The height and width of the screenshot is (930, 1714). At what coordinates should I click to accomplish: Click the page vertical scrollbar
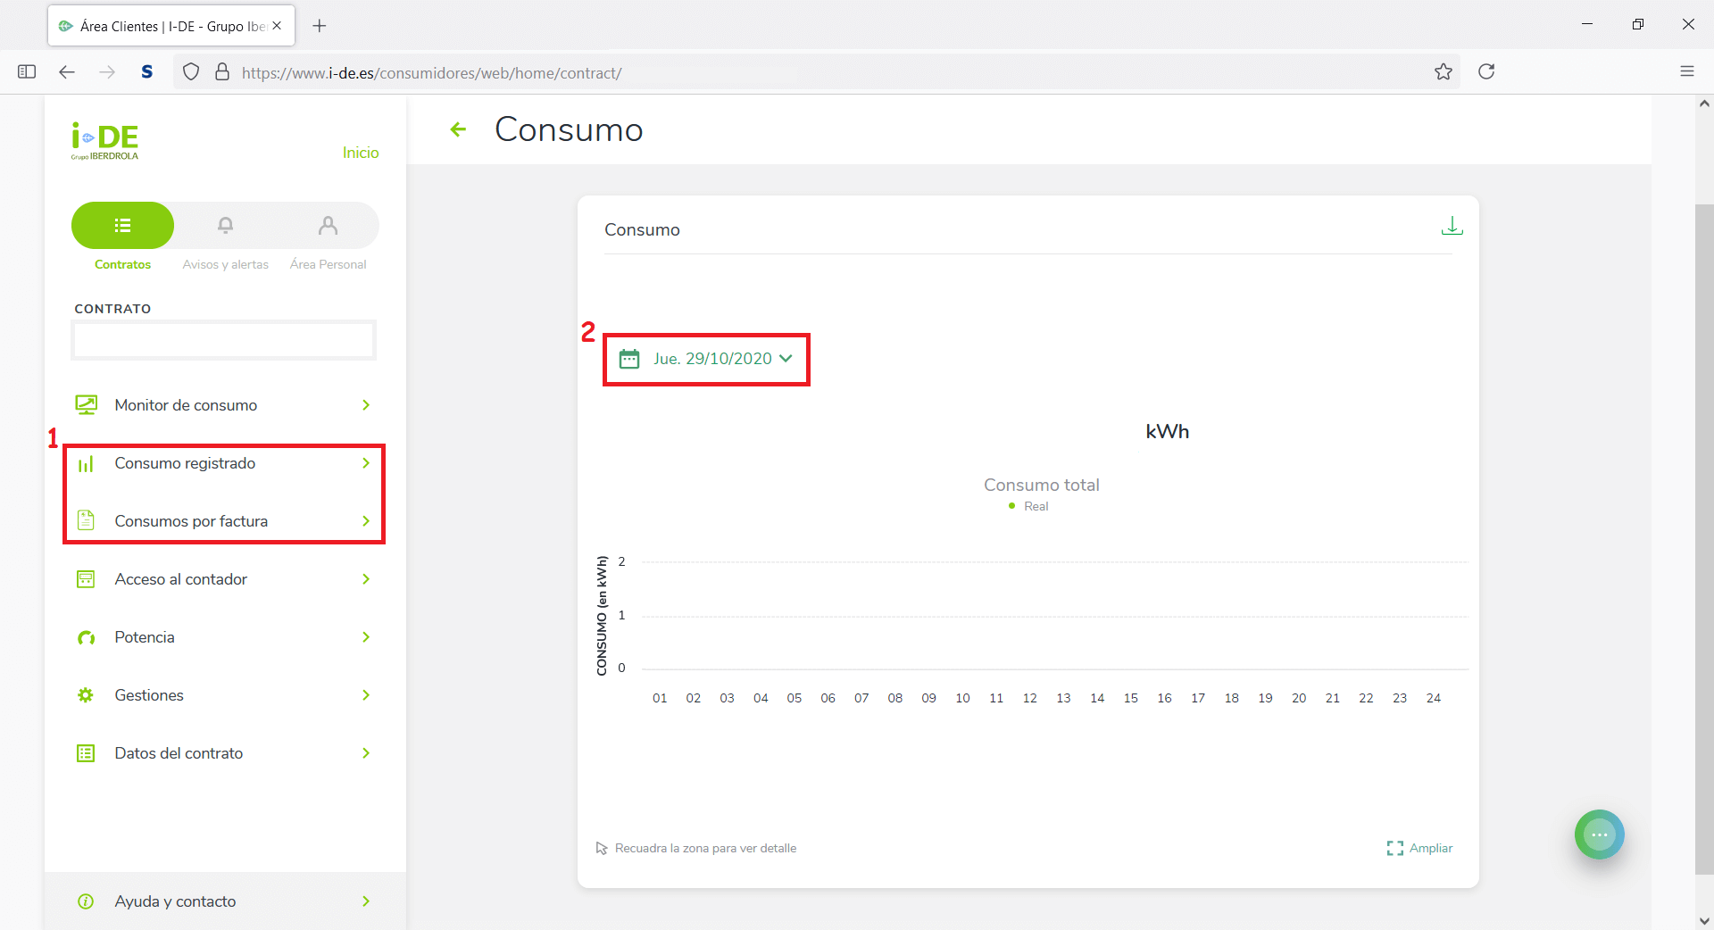[1703, 536]
